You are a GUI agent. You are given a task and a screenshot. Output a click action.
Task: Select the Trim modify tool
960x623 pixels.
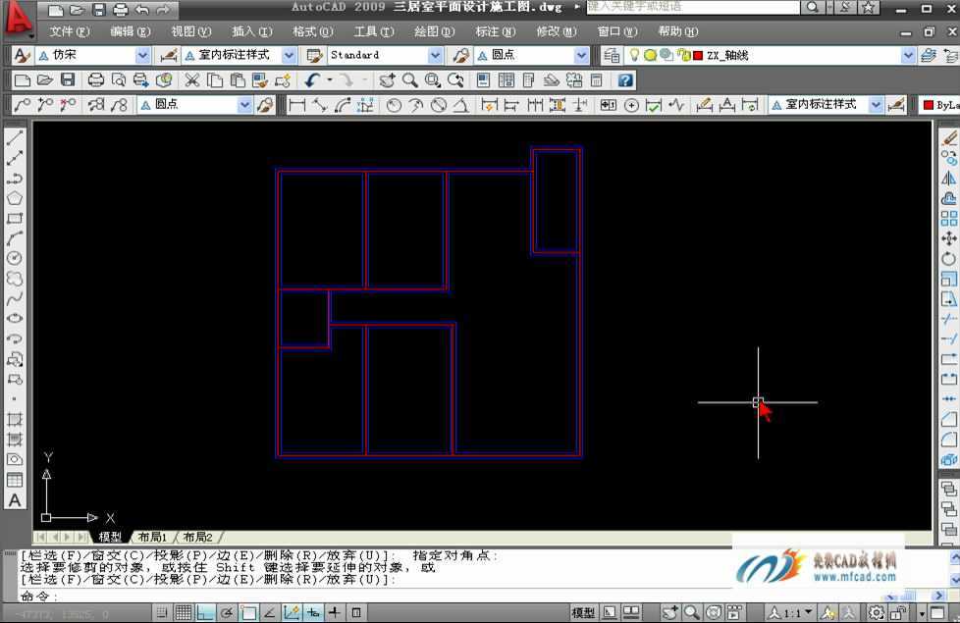[x=949, y=319]
